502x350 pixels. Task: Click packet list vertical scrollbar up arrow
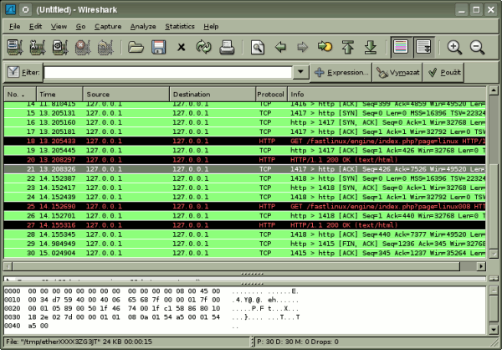pyautogui.click(x=494, y=90)
